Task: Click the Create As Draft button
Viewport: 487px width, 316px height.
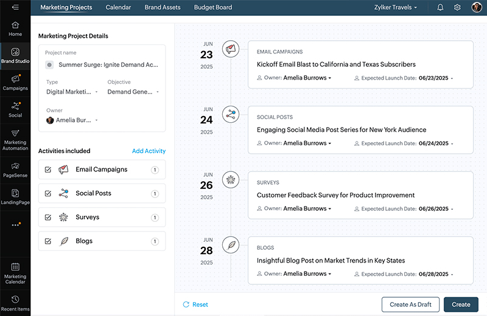Action: 410,304
